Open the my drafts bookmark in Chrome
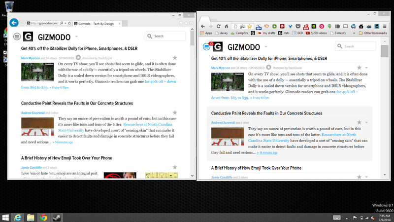Viewport: 394px width, 222px height. pos(266,33)
